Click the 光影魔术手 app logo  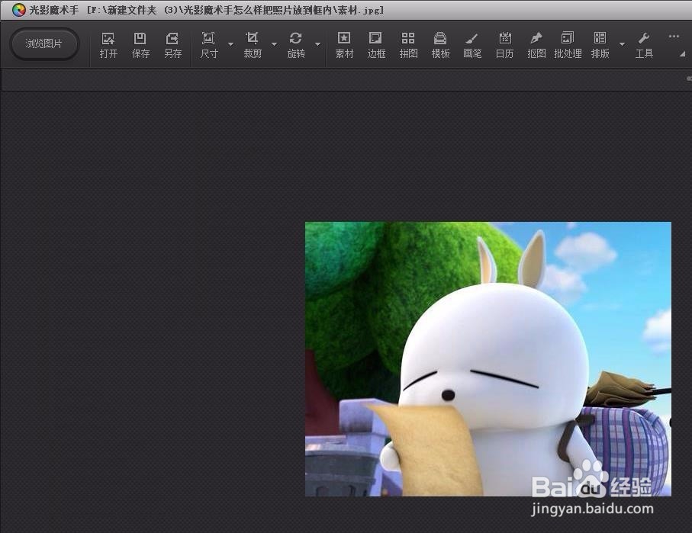18,10
